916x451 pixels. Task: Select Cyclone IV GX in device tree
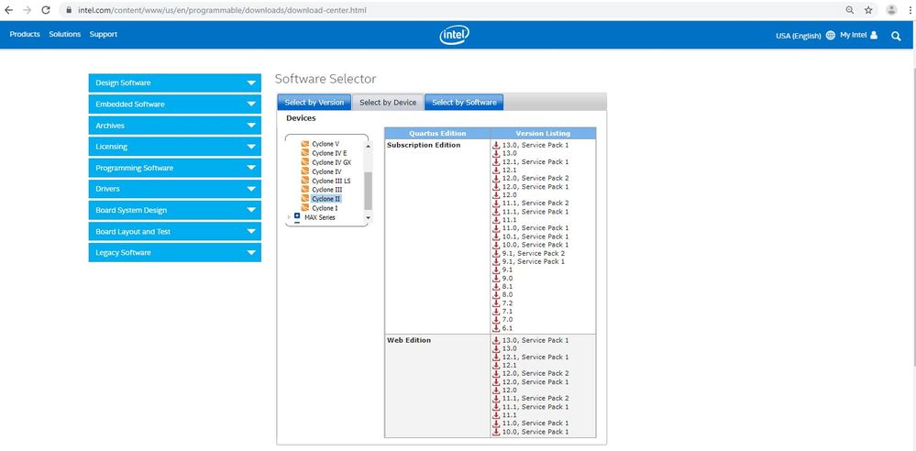pyautogui.click(x=331, y=162)
